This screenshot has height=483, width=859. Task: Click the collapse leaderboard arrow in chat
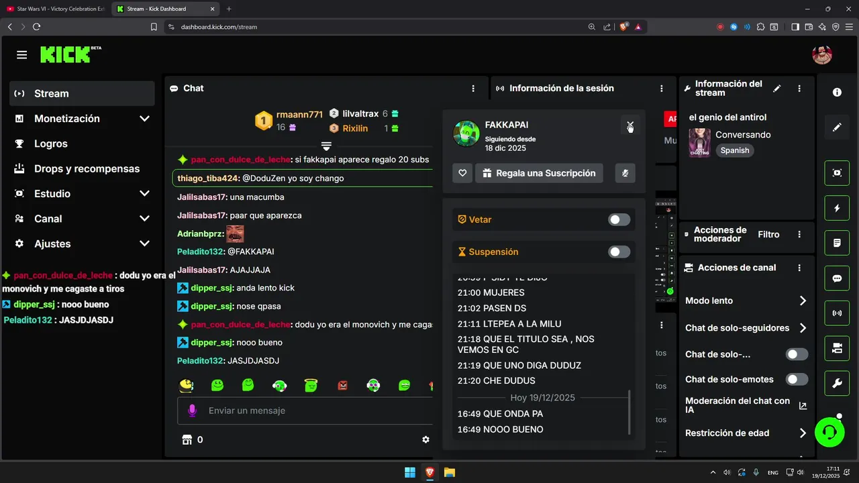coord(326,146)
